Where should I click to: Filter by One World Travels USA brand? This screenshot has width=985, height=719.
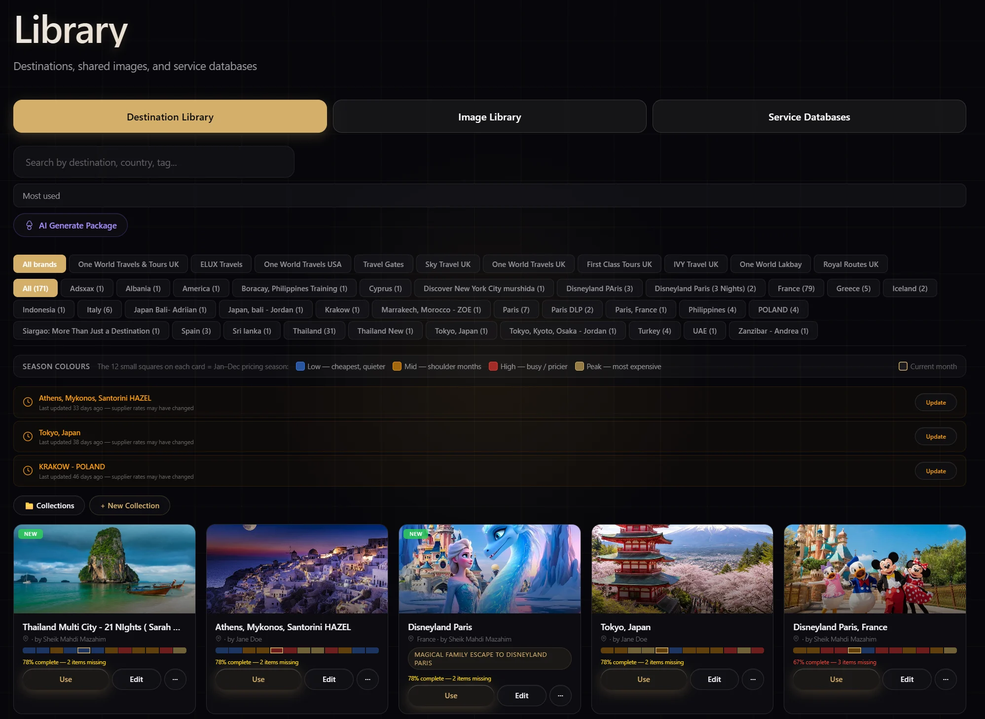[303, 264]
